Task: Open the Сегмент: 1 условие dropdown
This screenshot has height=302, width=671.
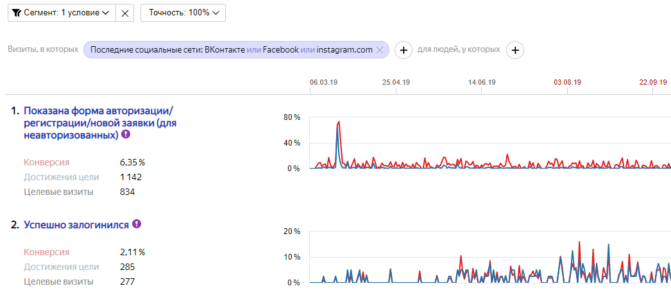Action: pyautogui.click(x=62, y=13)
